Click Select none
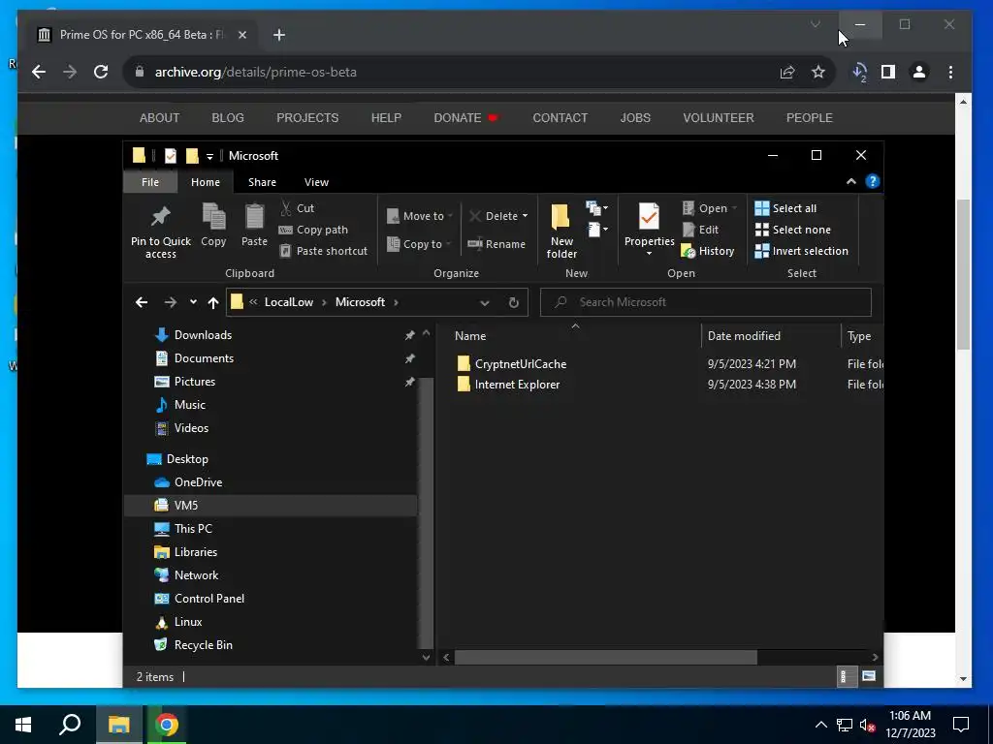 (x=793, y=230)
